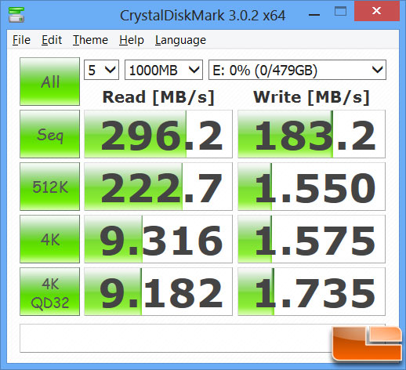Viewport: 406px width, 370px height.
Task: Open the Language menu
Action: (x=180, y=40)
